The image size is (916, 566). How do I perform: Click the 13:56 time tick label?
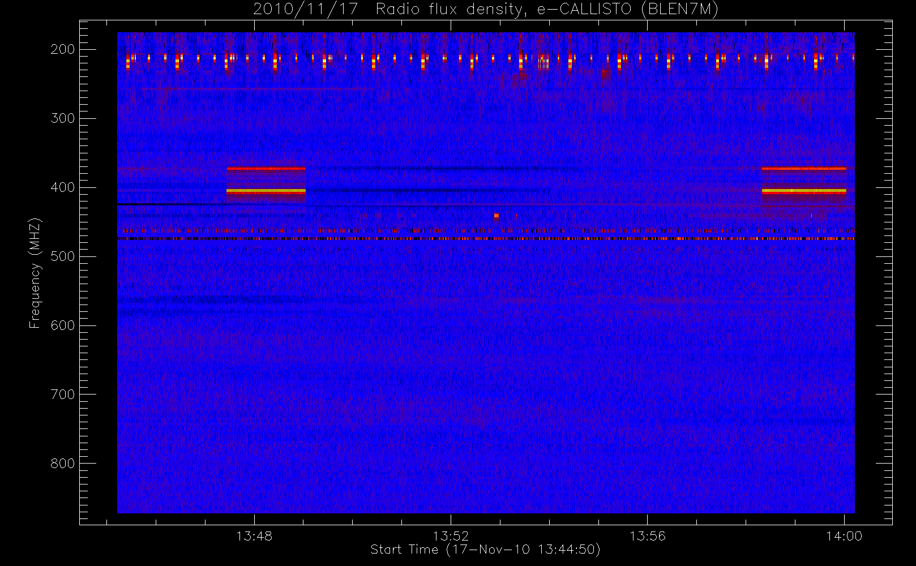click(648, 536)
